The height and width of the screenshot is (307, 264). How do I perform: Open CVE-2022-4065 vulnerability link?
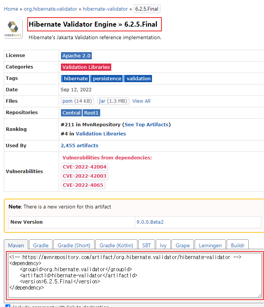[83, 185]
